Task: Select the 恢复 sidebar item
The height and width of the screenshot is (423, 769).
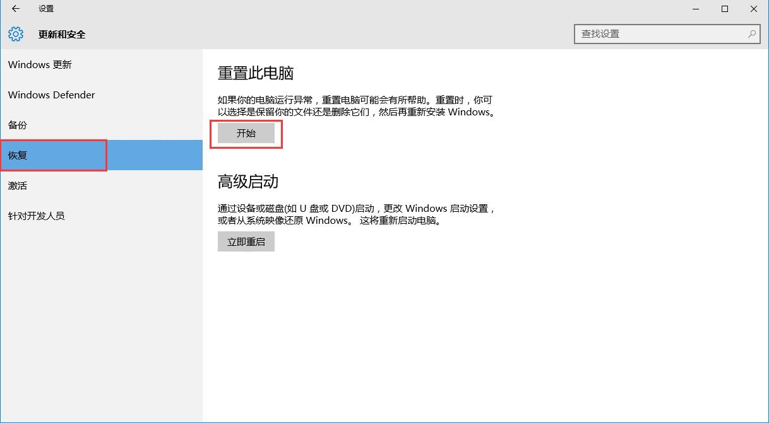Action: (101, 155)
